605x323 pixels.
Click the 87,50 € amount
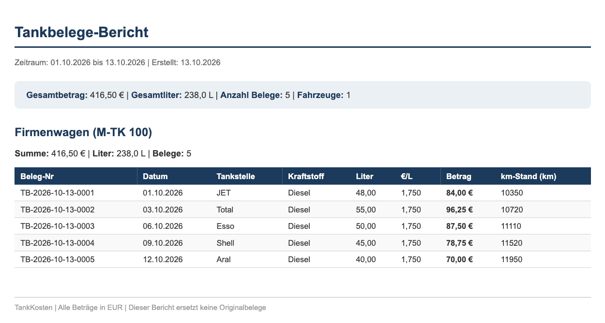(459, 226)
